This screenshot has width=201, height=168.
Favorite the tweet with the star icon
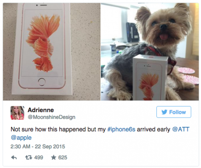pyautogui.click(x=53, y=157)
